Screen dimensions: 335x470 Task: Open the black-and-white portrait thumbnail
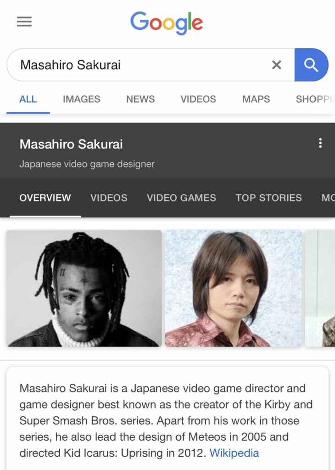coord(84,288)
